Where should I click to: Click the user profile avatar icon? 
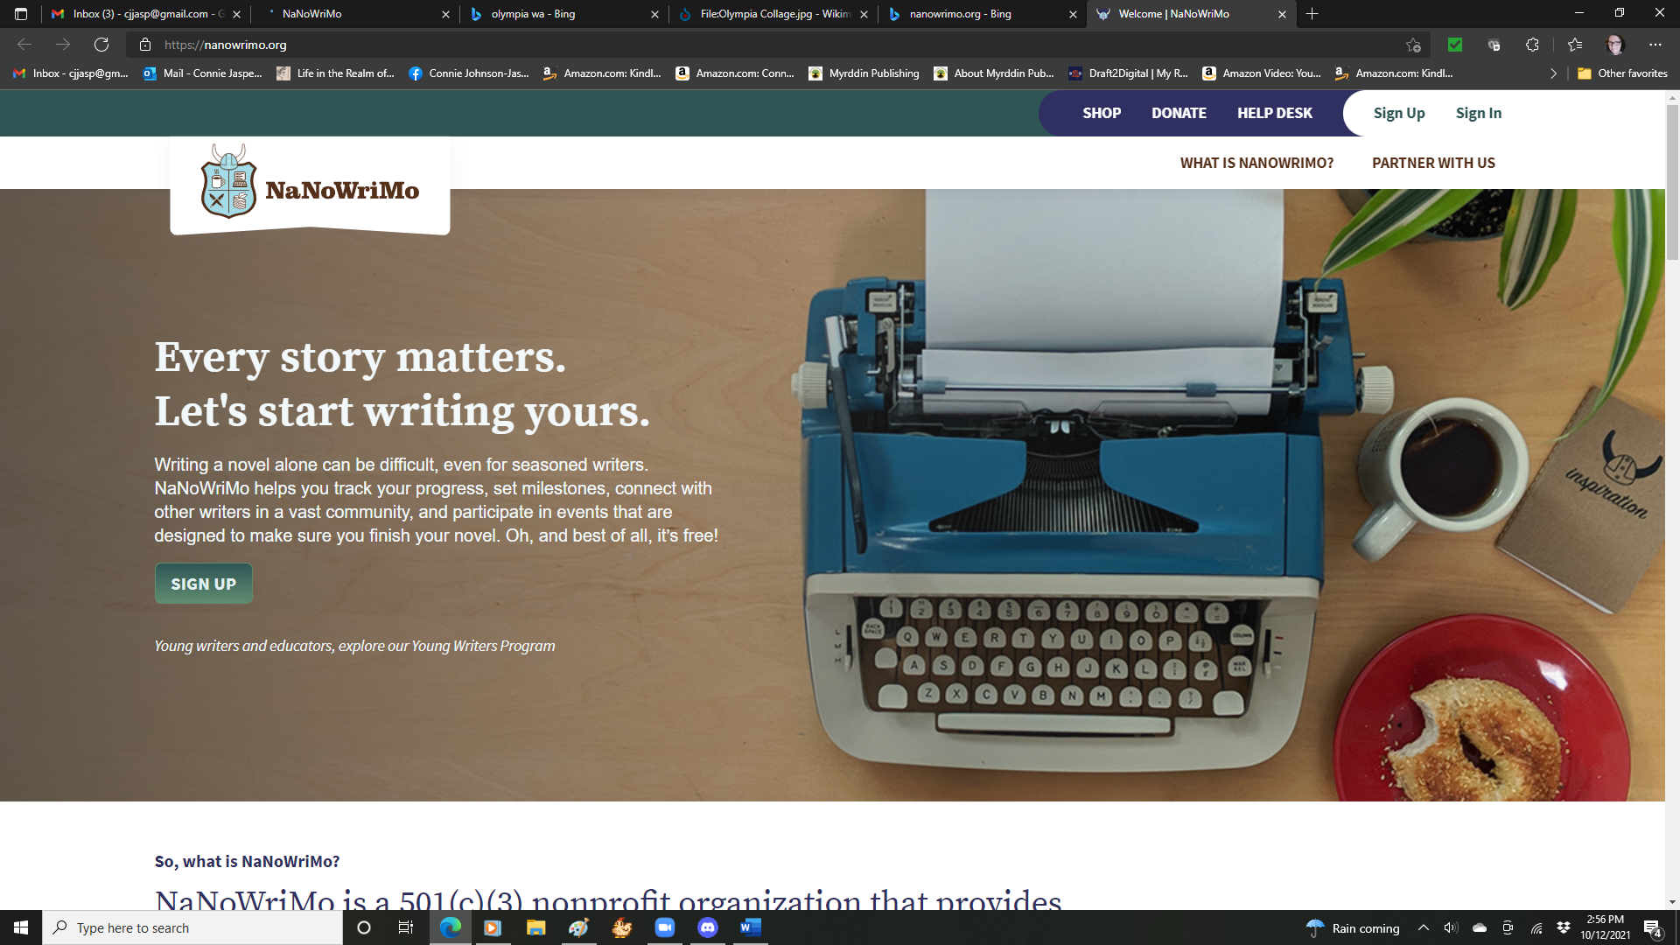(x=1614, y=45)
